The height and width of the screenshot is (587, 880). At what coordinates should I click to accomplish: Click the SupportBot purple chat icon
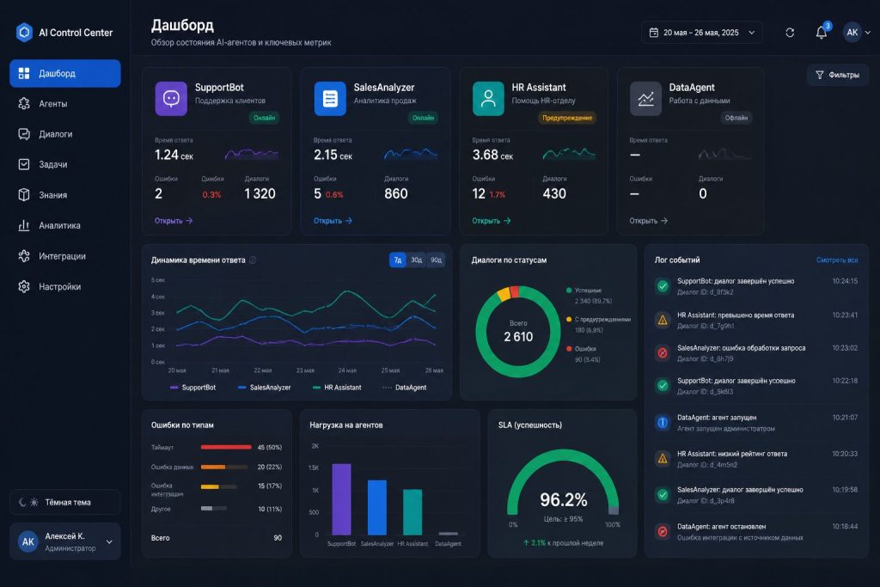pos(171,99)
